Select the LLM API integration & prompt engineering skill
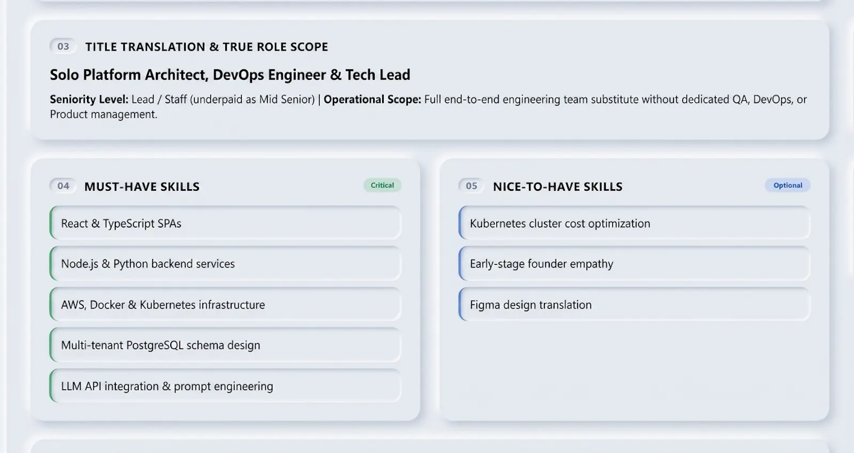This screenshot has height=453, width=854. point(225,386)
